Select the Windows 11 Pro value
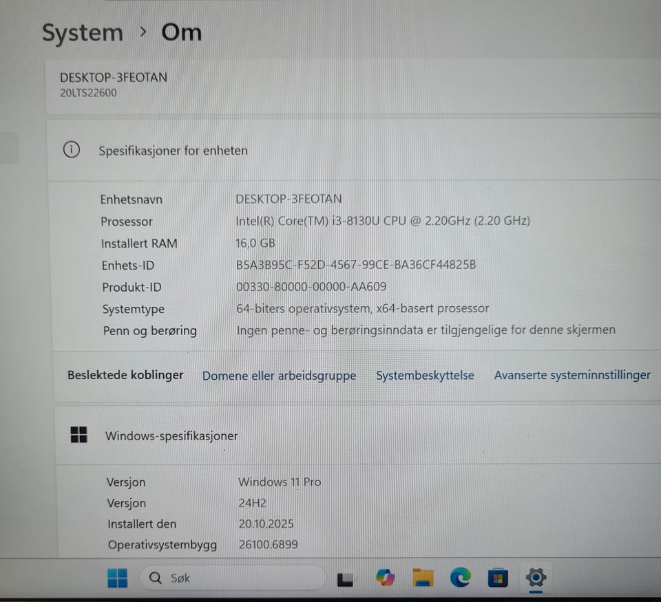The width and height of the screenshot is (661, 602). pos(280,482)
